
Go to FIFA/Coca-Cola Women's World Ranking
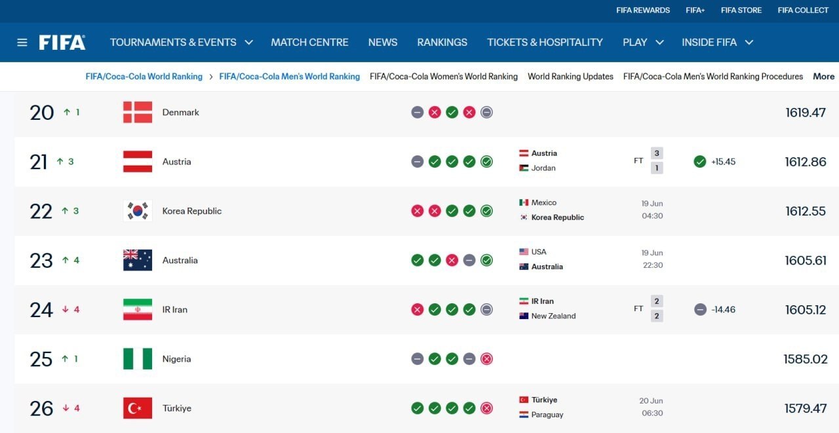444,77
